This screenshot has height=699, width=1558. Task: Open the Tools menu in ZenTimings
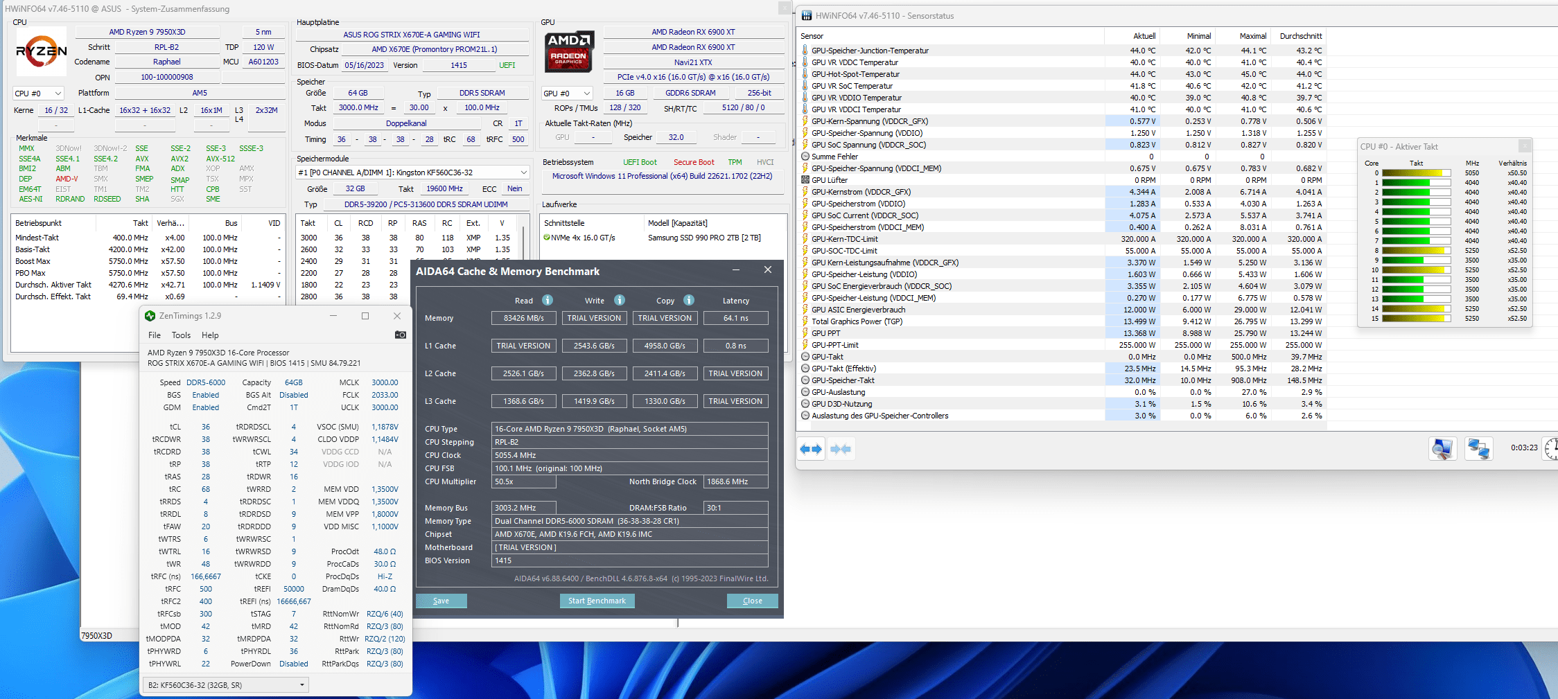click(181, 335)
